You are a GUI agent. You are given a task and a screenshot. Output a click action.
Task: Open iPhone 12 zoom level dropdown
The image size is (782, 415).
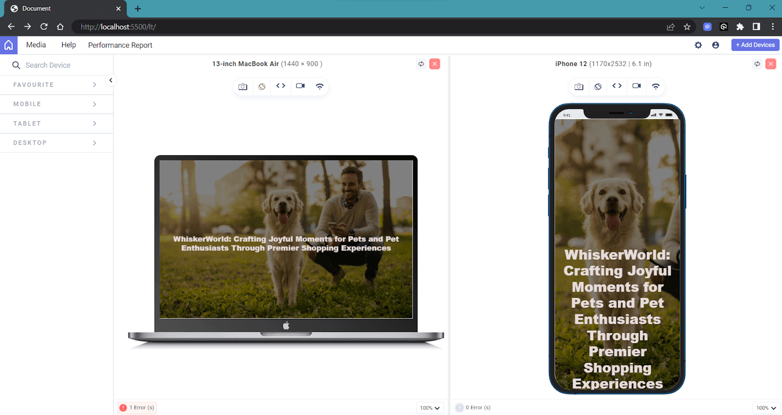pos(766,408)
